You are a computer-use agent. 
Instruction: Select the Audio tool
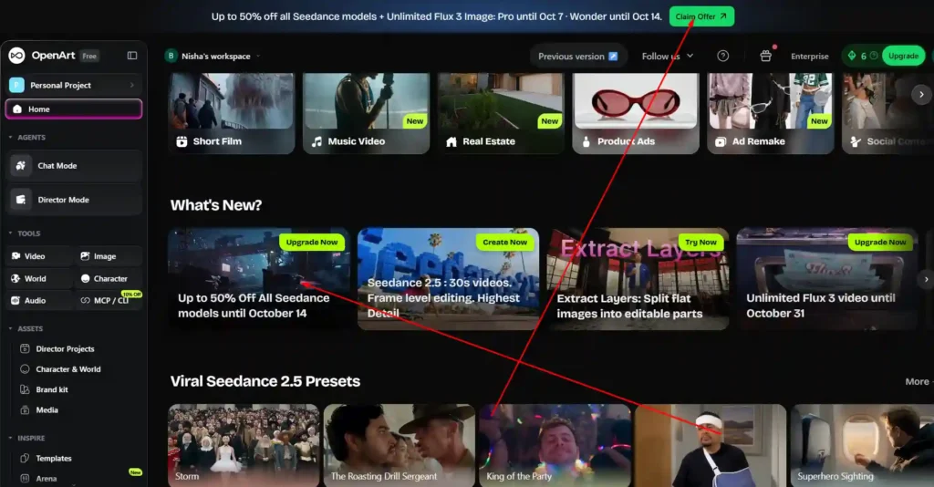[x=40, y=300]
